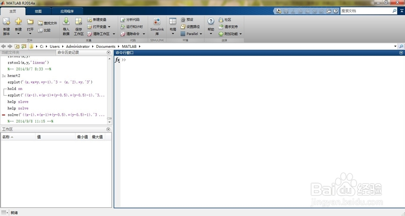The width and height of the screenshot is (405, 216).
Task: Click command history scrollbar down arrow
Action: pos(109,122)
